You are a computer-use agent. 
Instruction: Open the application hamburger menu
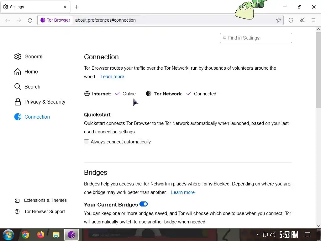[x=313, y=20]
